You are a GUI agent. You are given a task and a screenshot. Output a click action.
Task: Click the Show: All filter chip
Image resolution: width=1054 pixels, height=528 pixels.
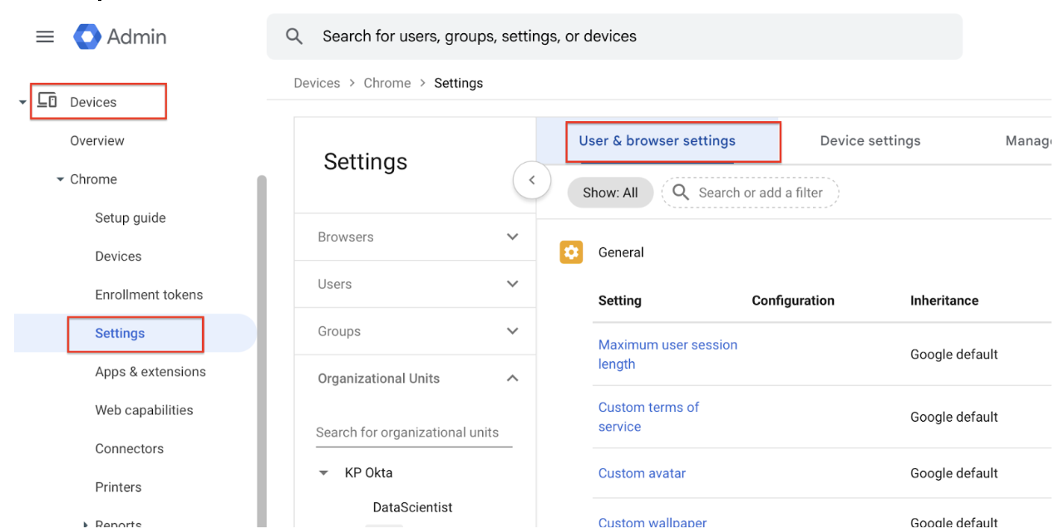tap(610, 192)
